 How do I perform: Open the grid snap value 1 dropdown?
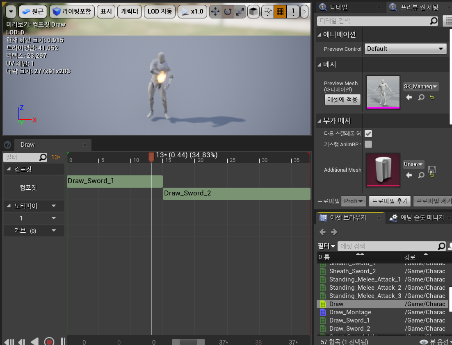coord(293,11)
